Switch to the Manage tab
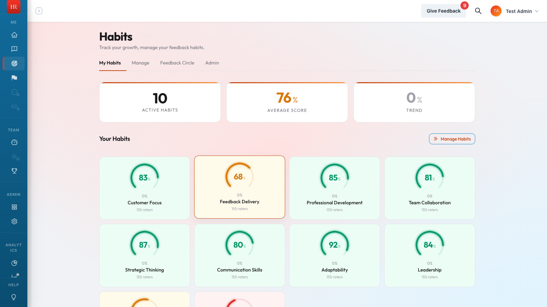 tap(140, 63)
